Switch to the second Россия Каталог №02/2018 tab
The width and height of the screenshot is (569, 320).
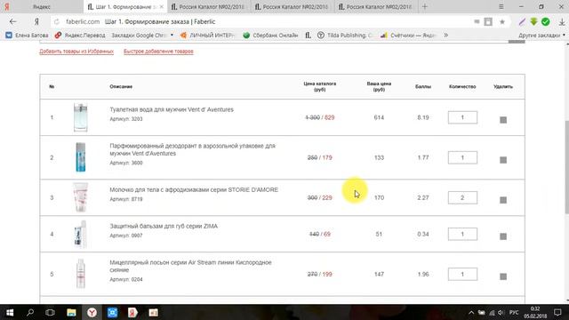click(x=293, y=6)
